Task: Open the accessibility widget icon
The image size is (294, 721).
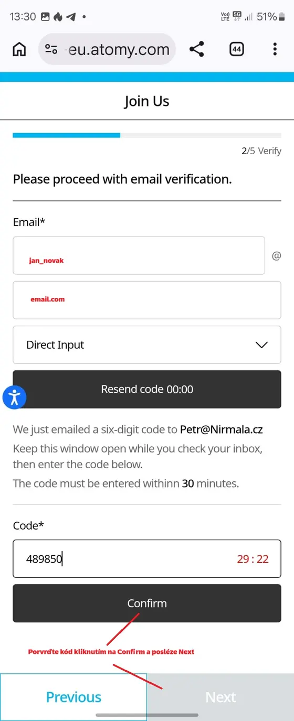Action: click(x=15, y=397)
